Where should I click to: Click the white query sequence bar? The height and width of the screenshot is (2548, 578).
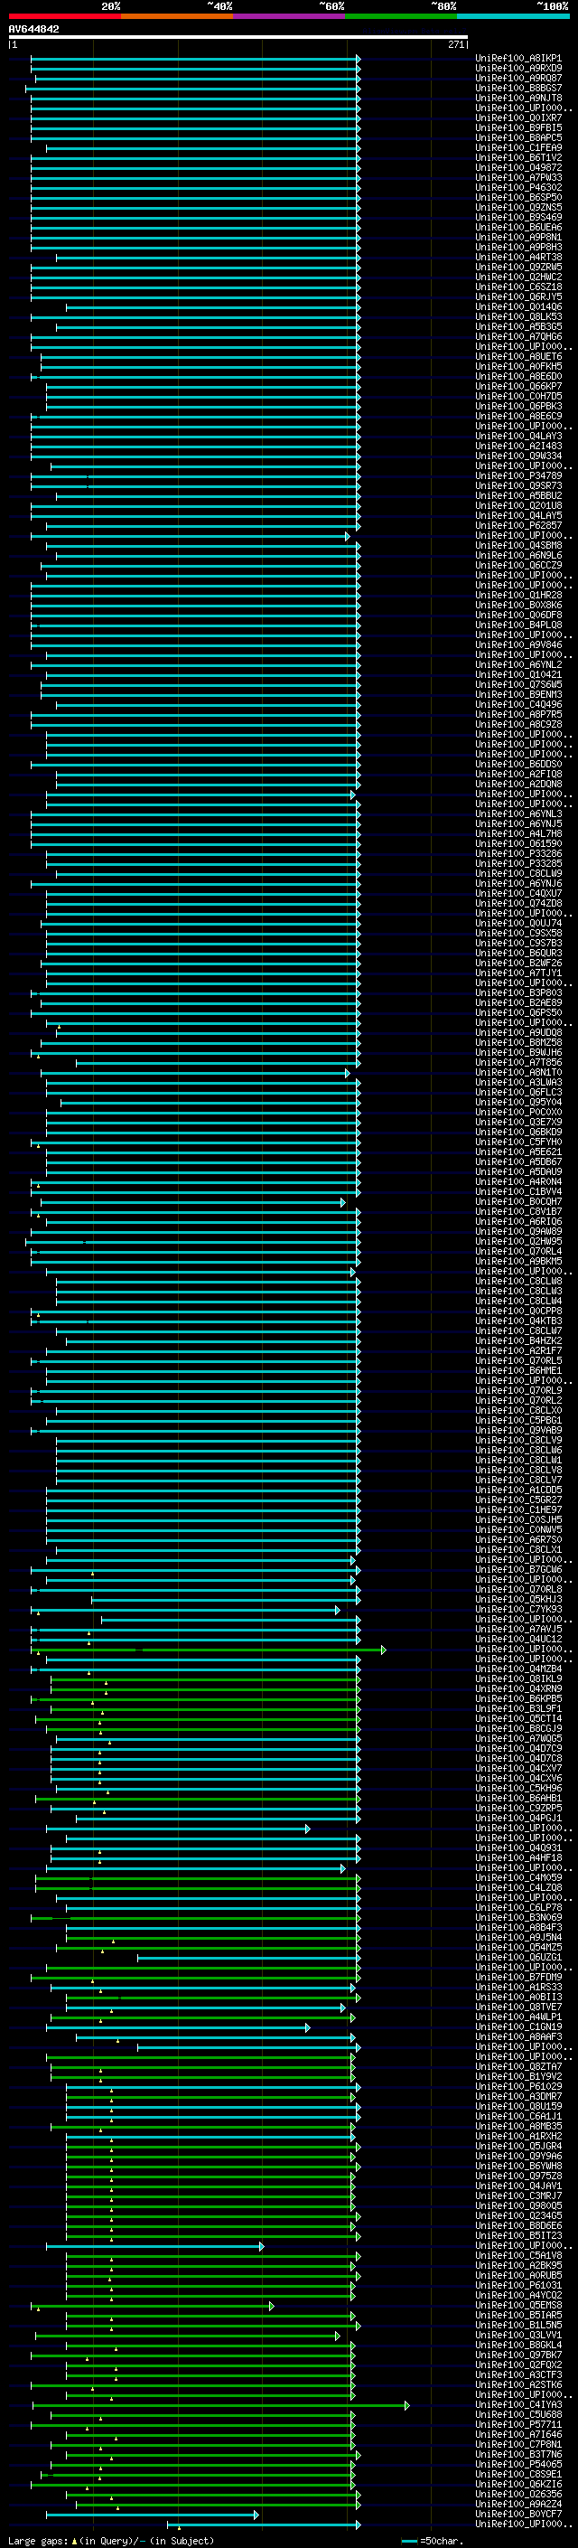[x=238, y=36]
